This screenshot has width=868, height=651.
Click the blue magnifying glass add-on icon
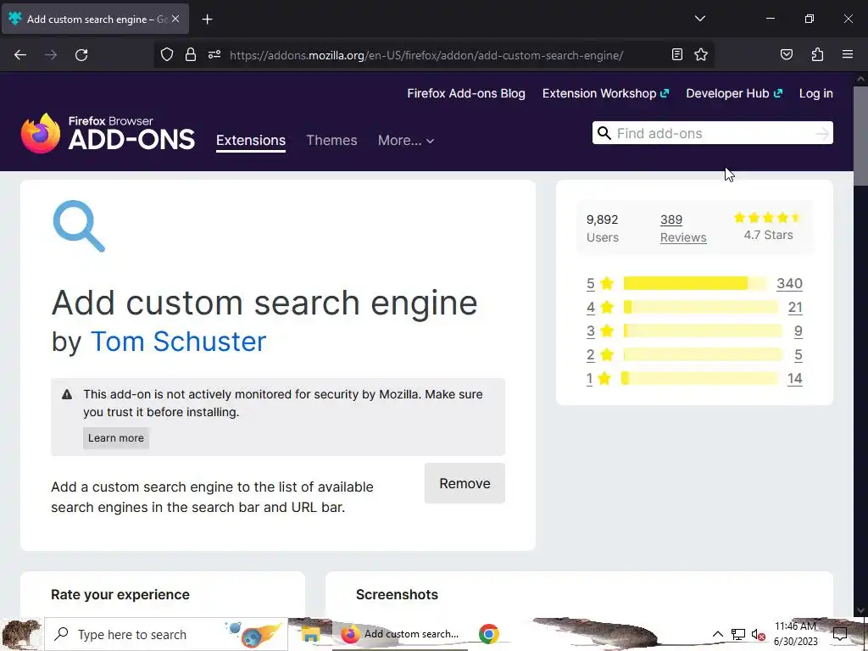(79, 225)
